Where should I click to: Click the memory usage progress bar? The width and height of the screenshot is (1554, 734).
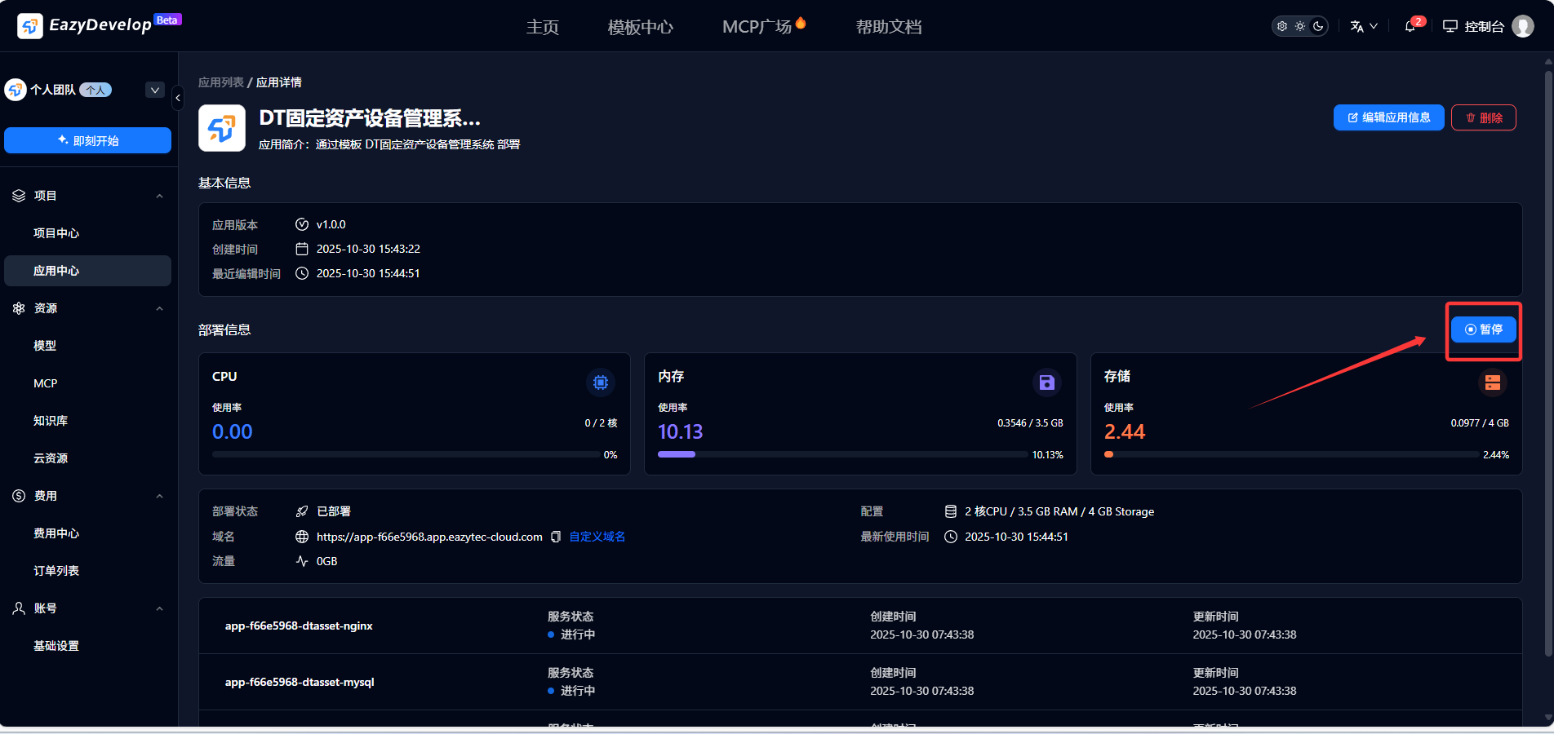[842, 454]
